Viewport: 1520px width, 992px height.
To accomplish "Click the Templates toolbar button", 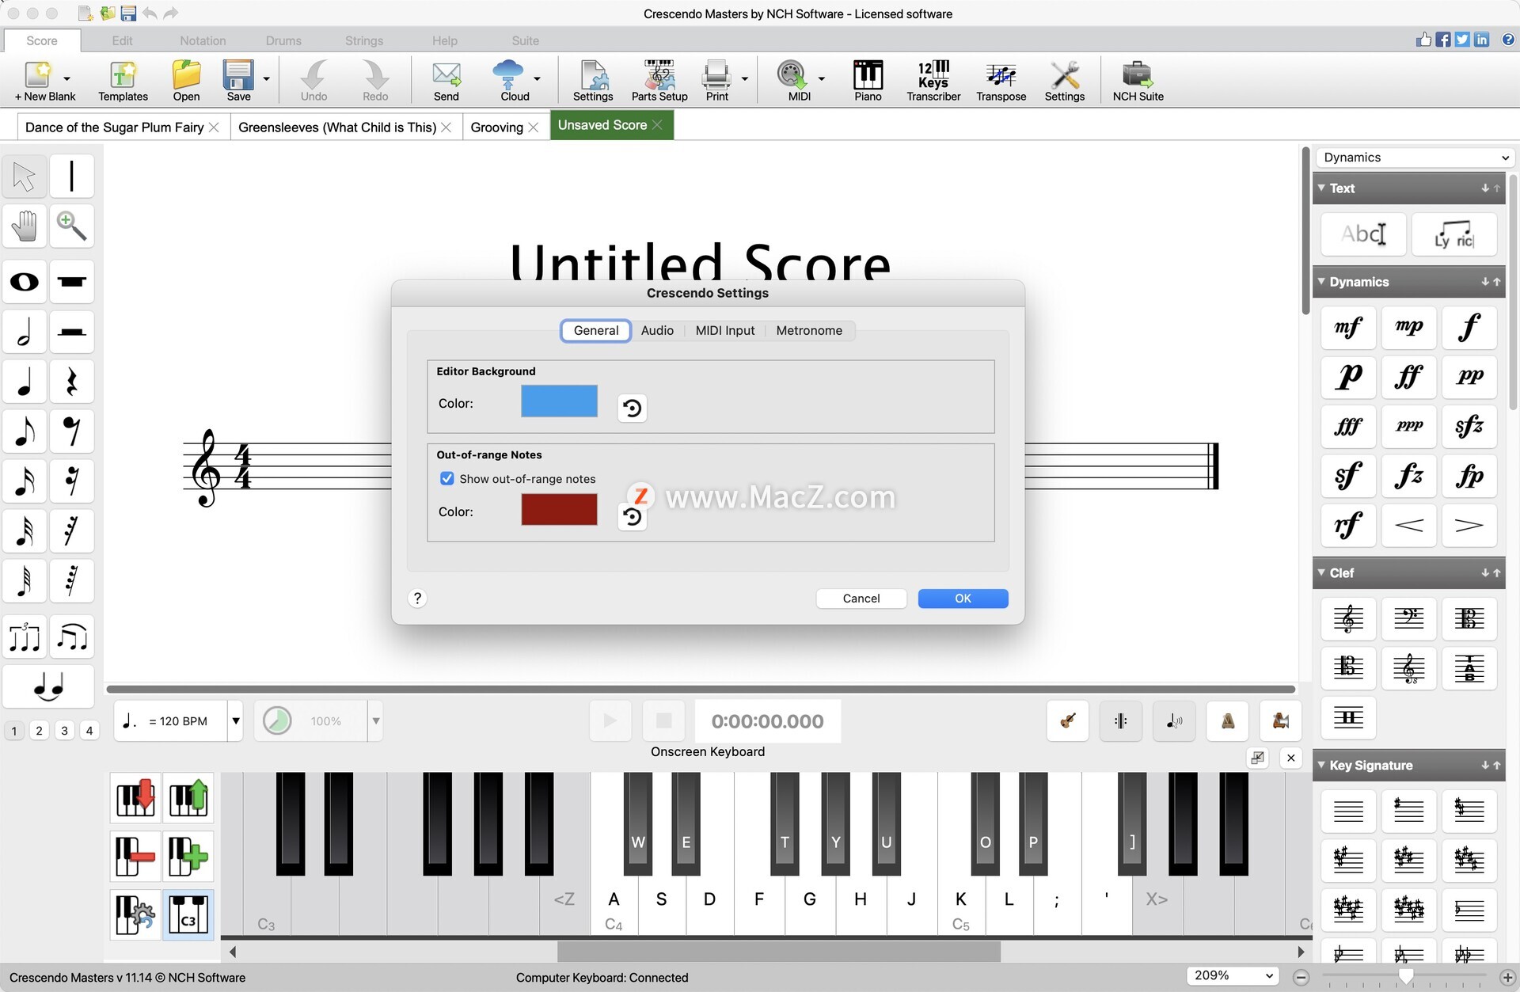I will tap(123, 81).
